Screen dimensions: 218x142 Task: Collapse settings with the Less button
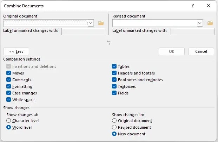16,51
